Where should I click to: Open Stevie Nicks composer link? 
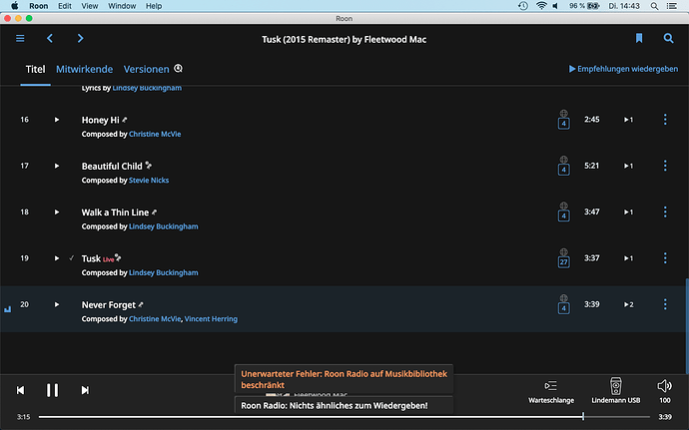coord(149,181)
